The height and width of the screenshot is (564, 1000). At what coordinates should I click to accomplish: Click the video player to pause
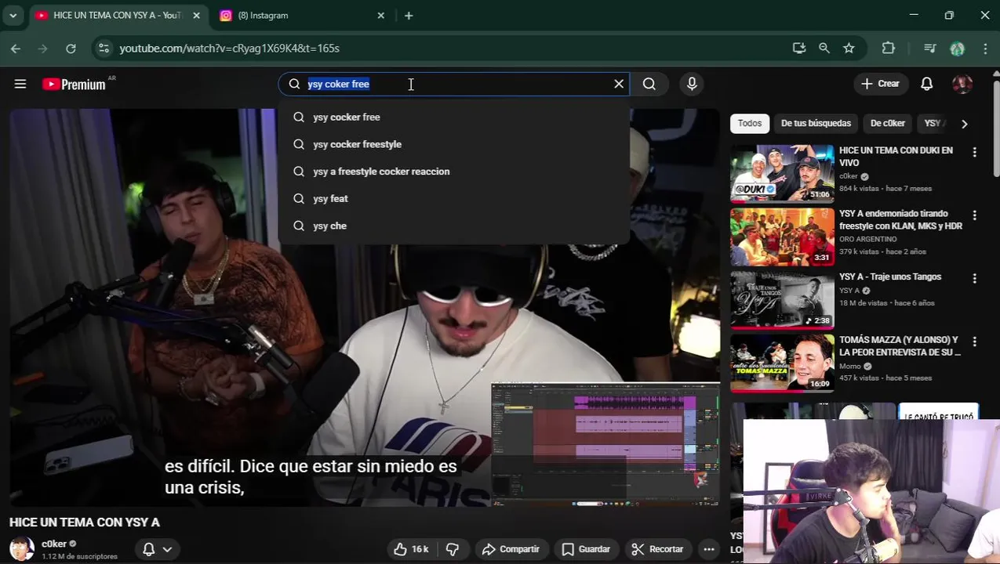pos(365,307)
